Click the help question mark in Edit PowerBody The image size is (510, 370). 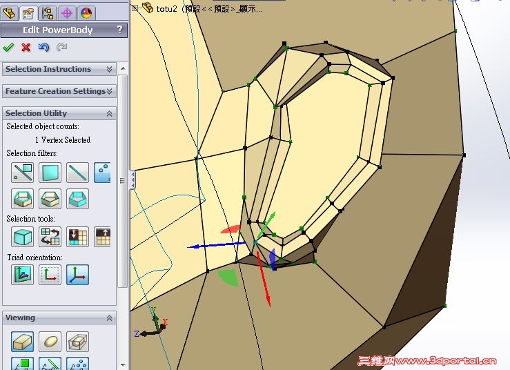[119, 30]
